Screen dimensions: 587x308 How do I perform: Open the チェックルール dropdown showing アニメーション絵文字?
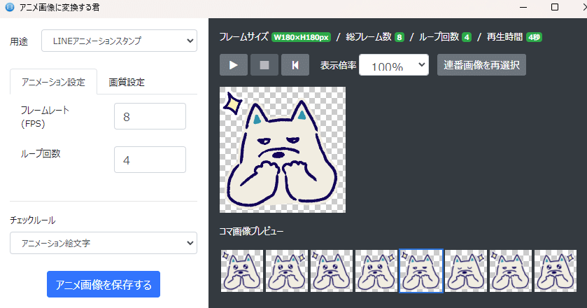[x=104, y=243]
